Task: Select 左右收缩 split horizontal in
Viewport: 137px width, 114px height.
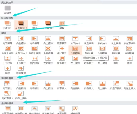Action: click(35, 60)
